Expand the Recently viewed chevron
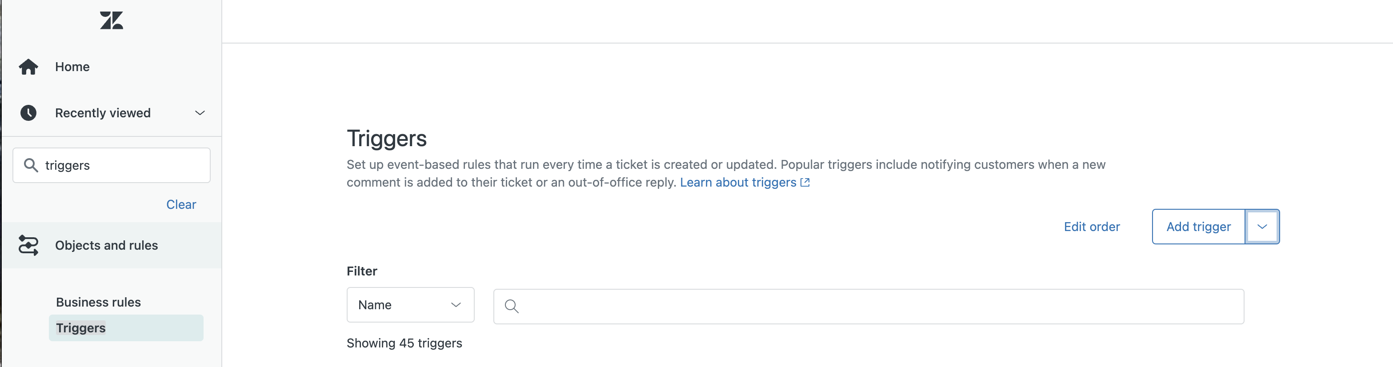The width and height of the screenshot is (1393, 367). click(200, 113)
